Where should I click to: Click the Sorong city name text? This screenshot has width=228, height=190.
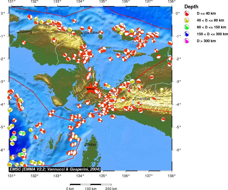[25, 32]
